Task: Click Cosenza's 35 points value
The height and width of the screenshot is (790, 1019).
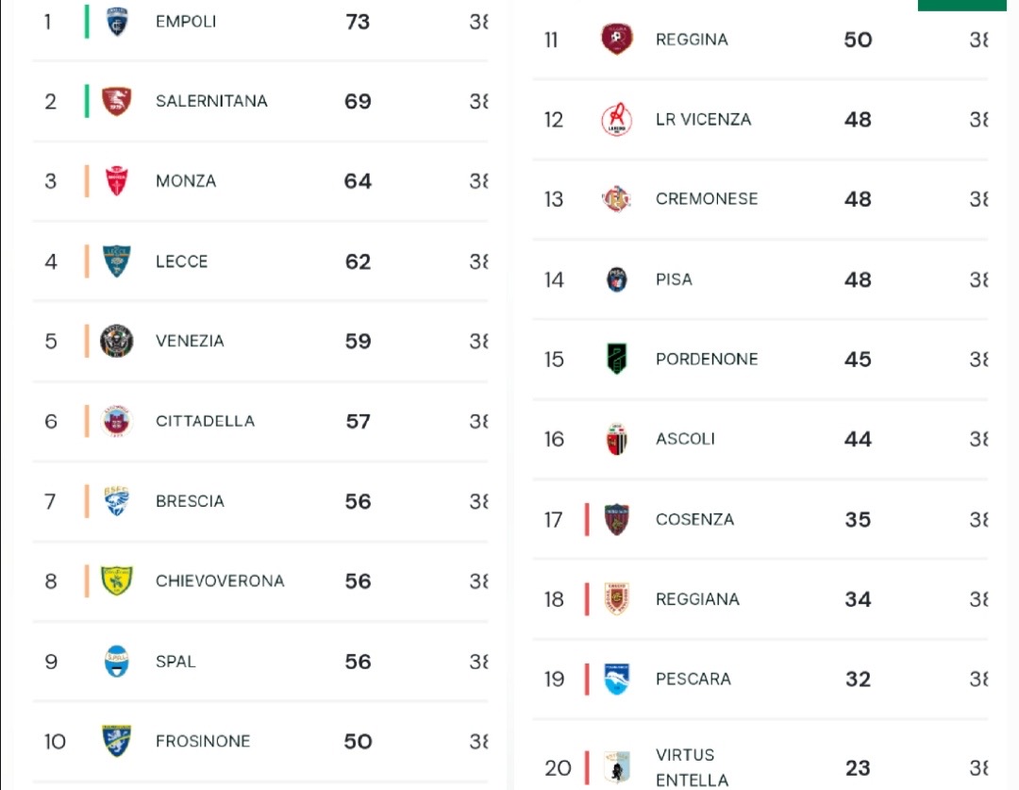Action: tap(858, 519)
